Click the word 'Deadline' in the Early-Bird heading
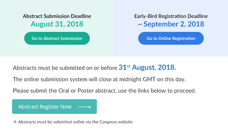The width and height of the screenshot is (228, 133). [198, 16]
